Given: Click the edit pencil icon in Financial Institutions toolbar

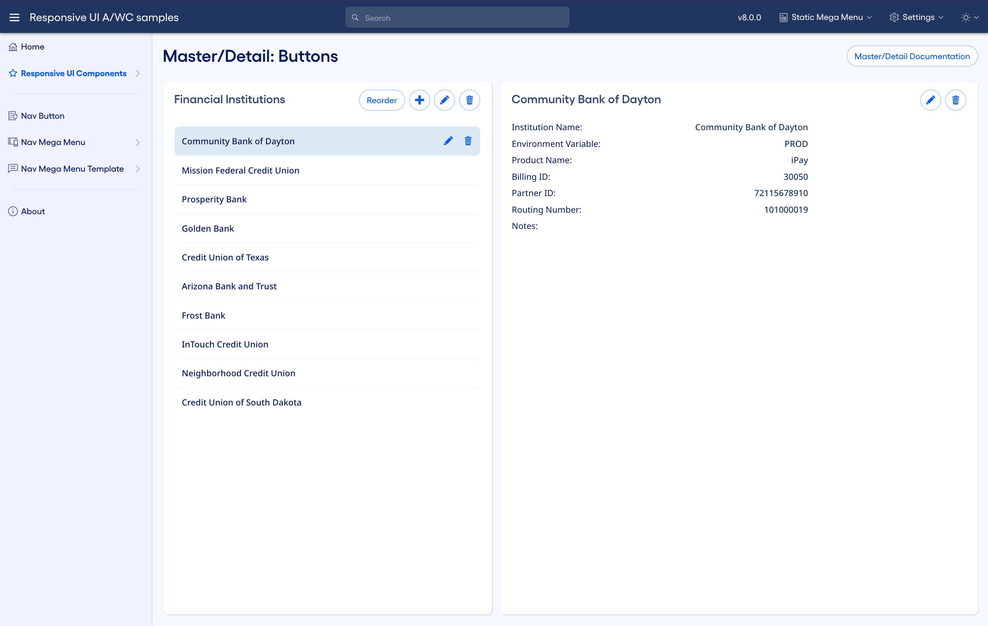Looking at the screenshot, I should coord(444,100).
